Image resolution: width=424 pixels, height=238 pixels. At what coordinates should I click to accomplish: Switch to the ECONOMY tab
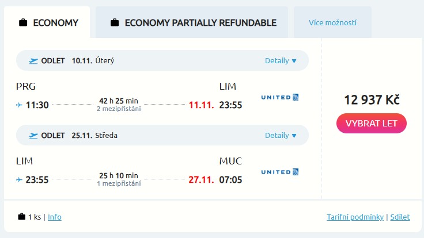[47, 22]
